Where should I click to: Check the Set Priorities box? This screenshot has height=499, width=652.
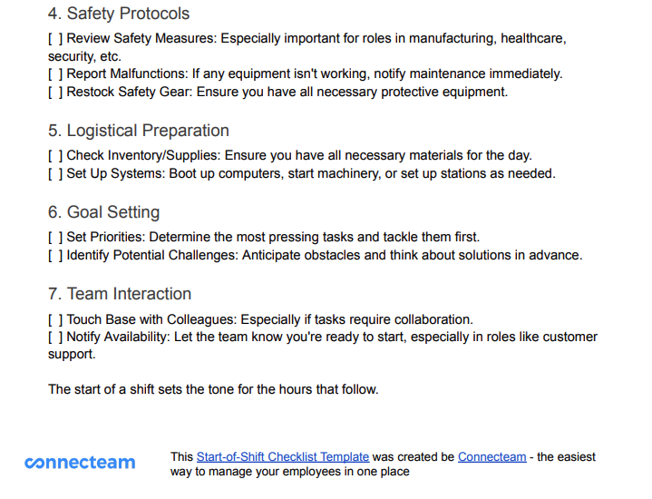55,237
